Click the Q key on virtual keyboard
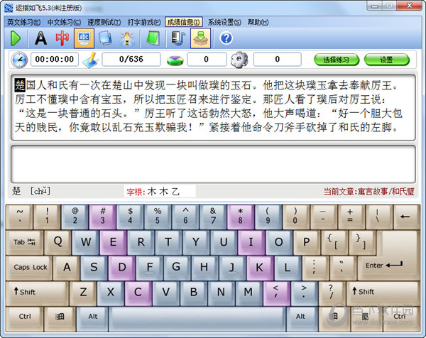 (58, 242)
